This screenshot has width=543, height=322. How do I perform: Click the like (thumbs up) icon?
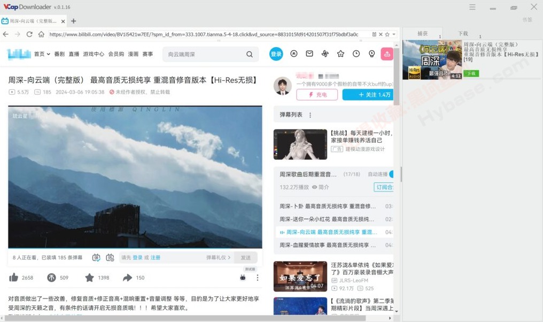[14, 278]
